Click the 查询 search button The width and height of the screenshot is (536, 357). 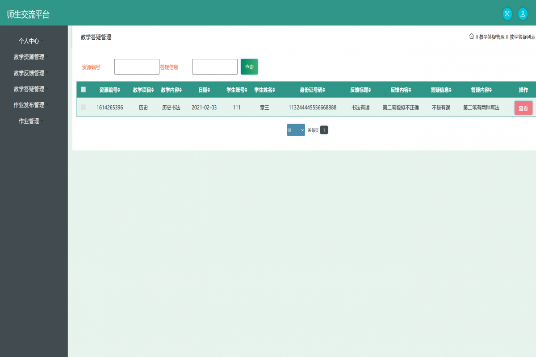coord(249,66)
